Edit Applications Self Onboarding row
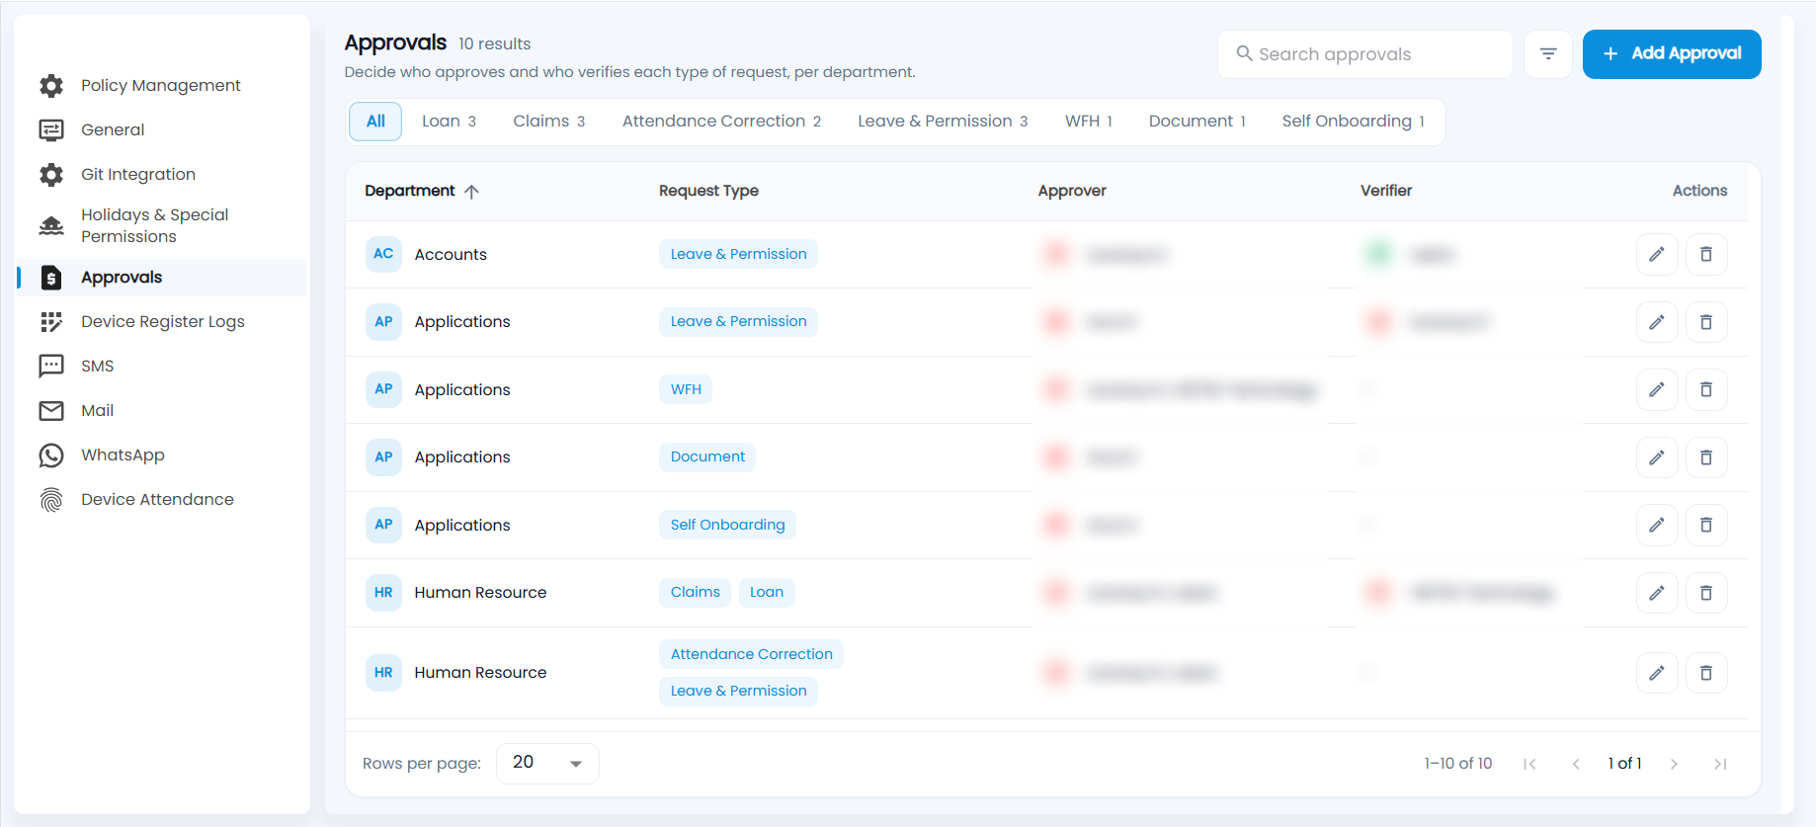The height and width of the screenshot is (827, 1816). (x=1657, y=525)
